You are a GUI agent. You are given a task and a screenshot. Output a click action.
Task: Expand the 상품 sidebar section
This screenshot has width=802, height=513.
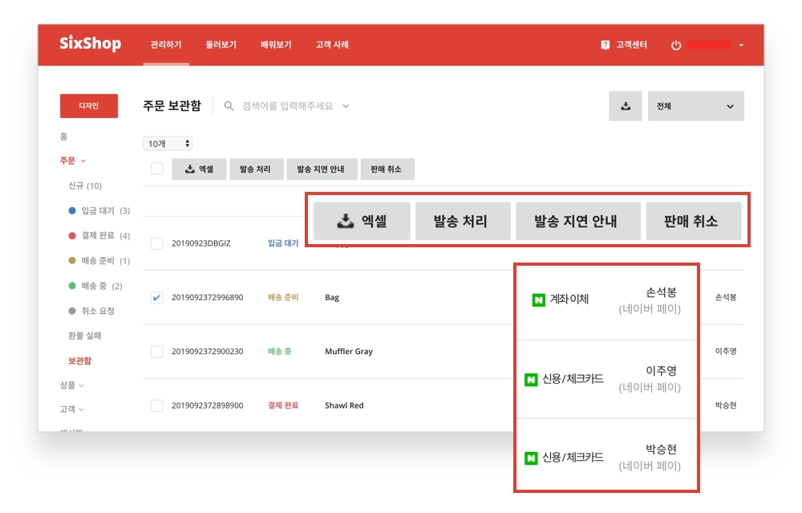(x=71, y=385)
